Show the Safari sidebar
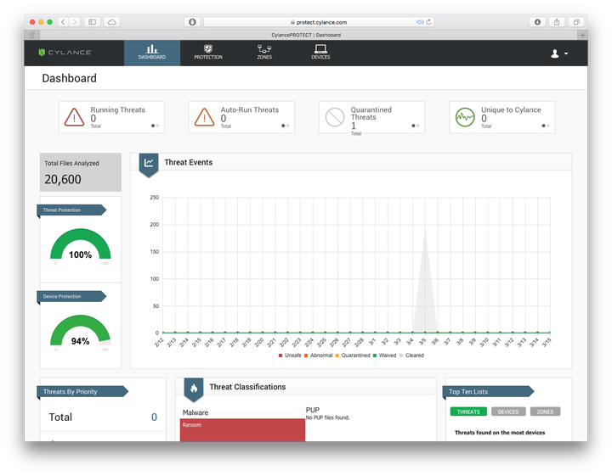This screenshot has height=476, width=612. tap(93, 22)
